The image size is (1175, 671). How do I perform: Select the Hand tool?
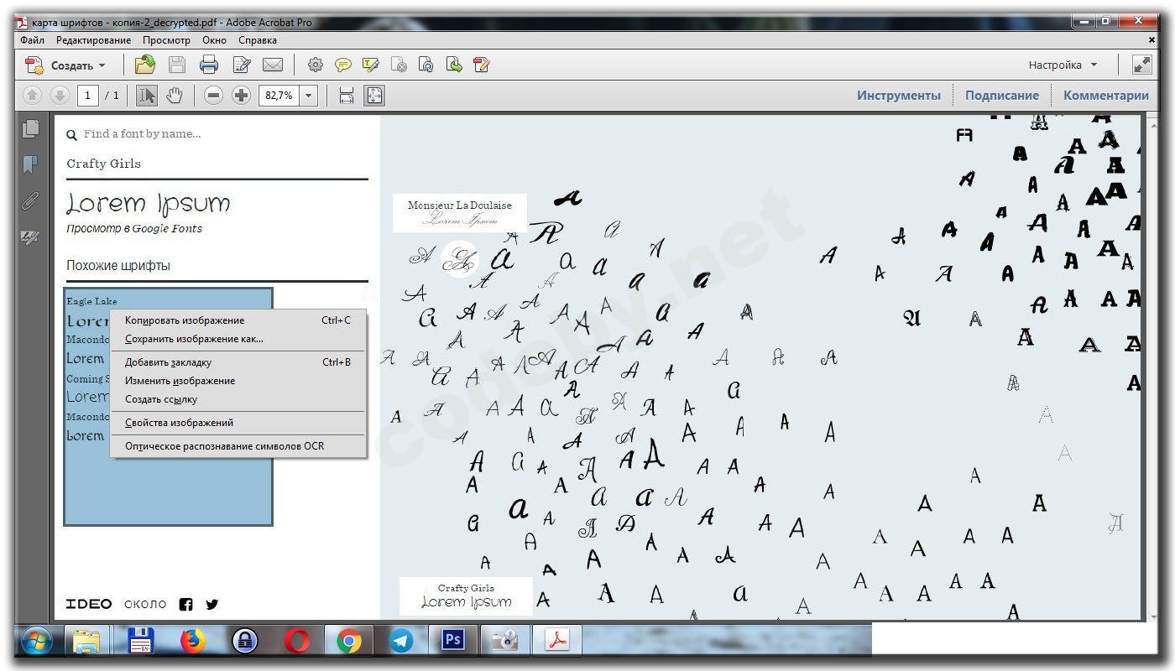174,96
